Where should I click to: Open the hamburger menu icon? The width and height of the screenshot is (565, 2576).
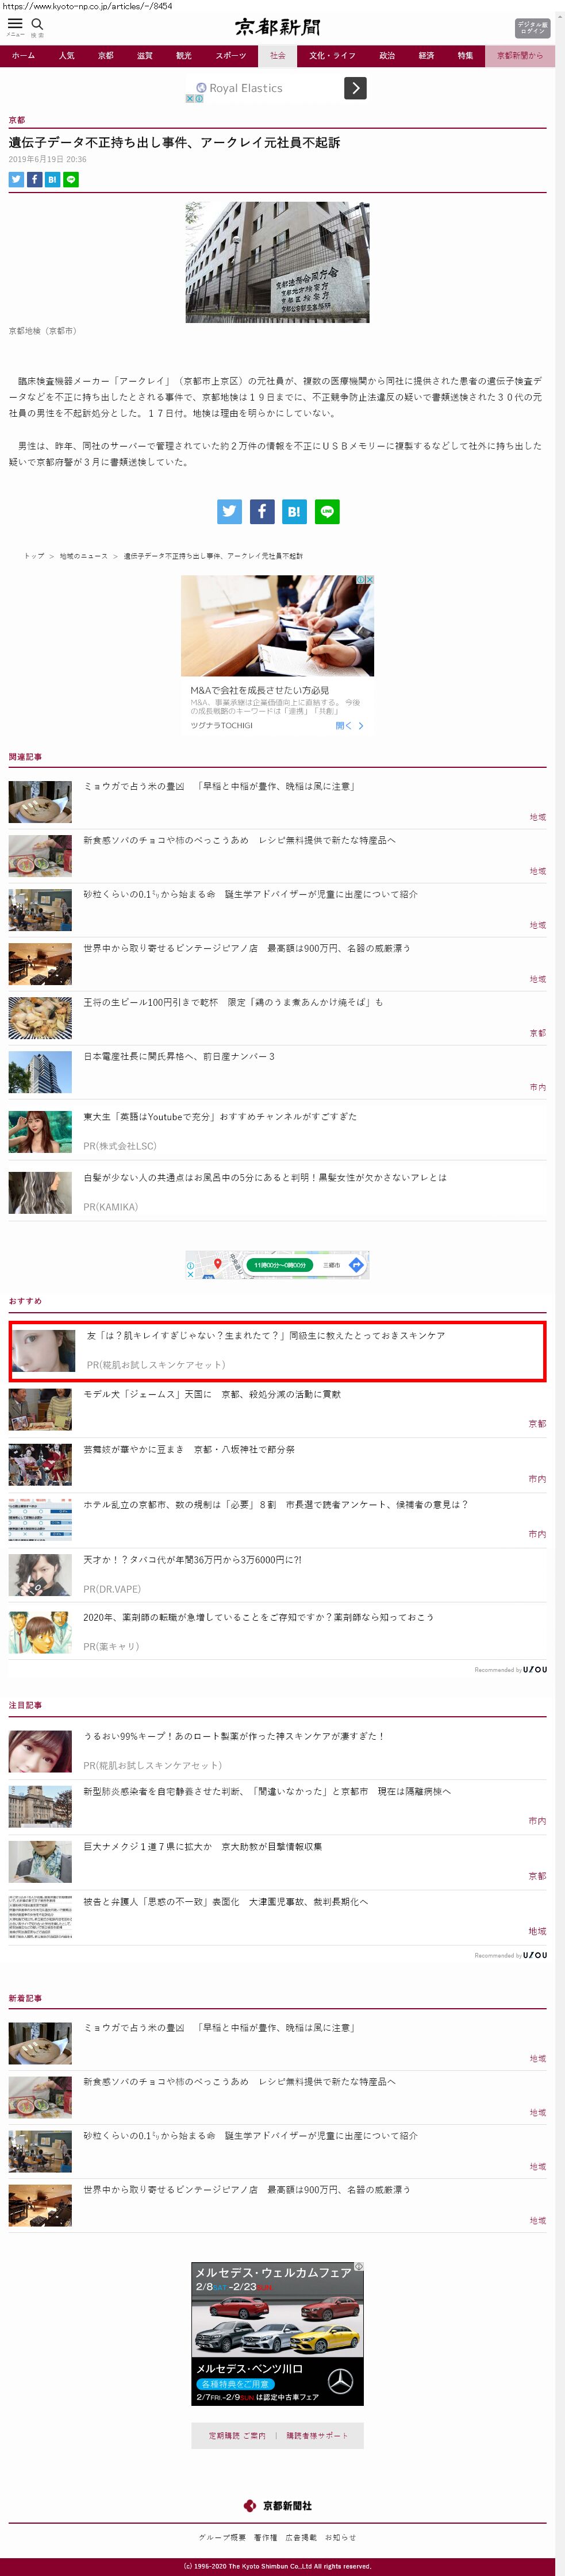(x=15, y=24)
